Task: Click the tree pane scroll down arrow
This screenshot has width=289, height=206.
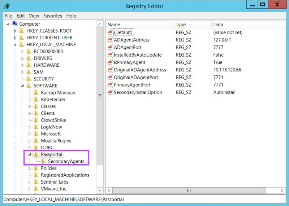Action: pyautogui.click(x=100, y=190)
